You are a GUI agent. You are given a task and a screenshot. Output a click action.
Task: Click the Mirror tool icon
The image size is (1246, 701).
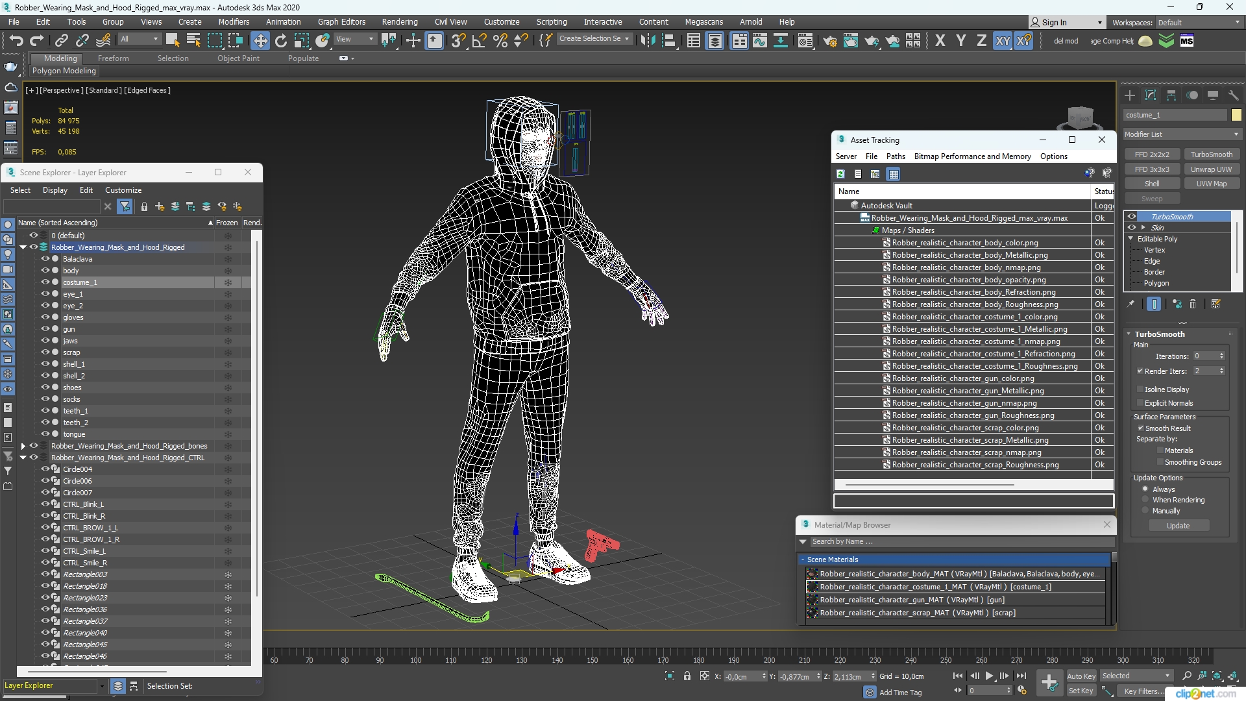coord(647,41)
